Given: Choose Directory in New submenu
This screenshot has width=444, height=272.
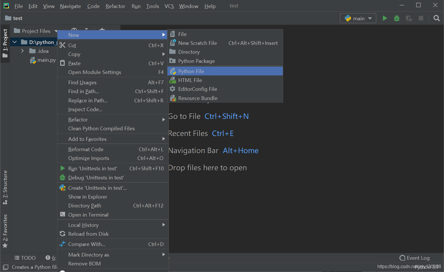Looking at the screenshot, I should [x=225, y=52].
